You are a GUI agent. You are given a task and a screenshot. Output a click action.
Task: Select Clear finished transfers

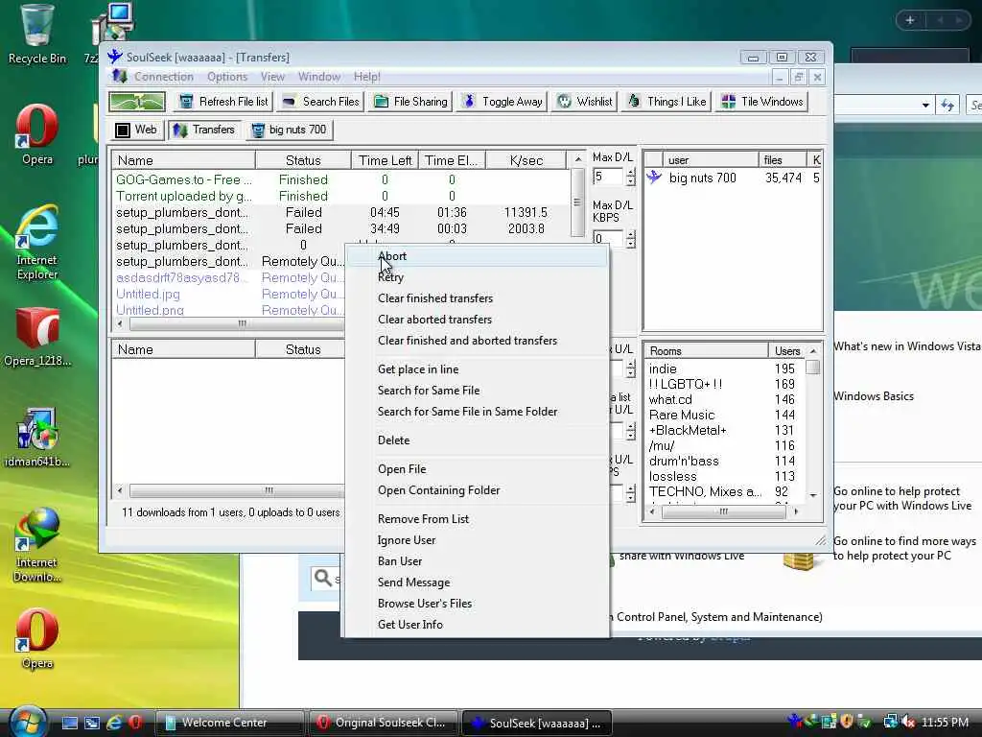(477, 298)
